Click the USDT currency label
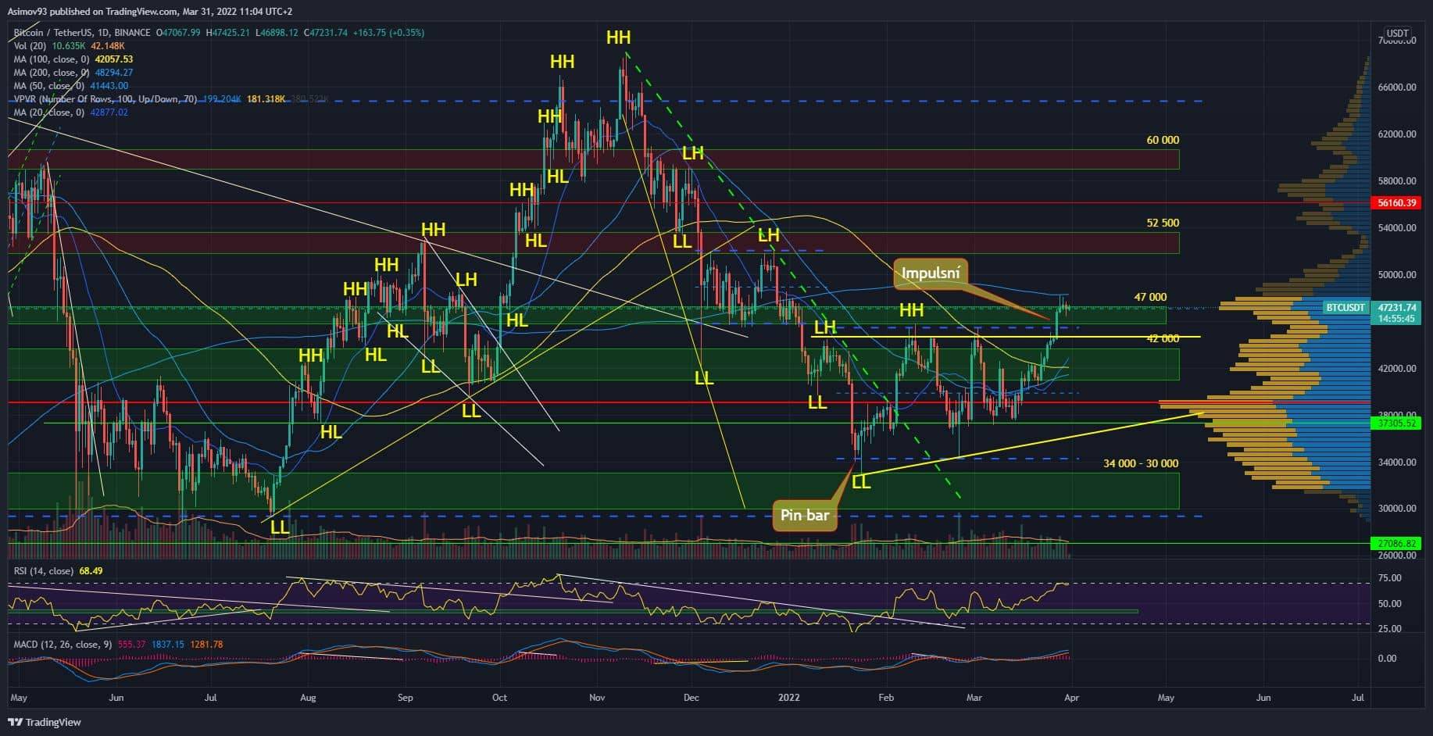The height and width of the screenshot is (736, 1433). pos(1396,34)
